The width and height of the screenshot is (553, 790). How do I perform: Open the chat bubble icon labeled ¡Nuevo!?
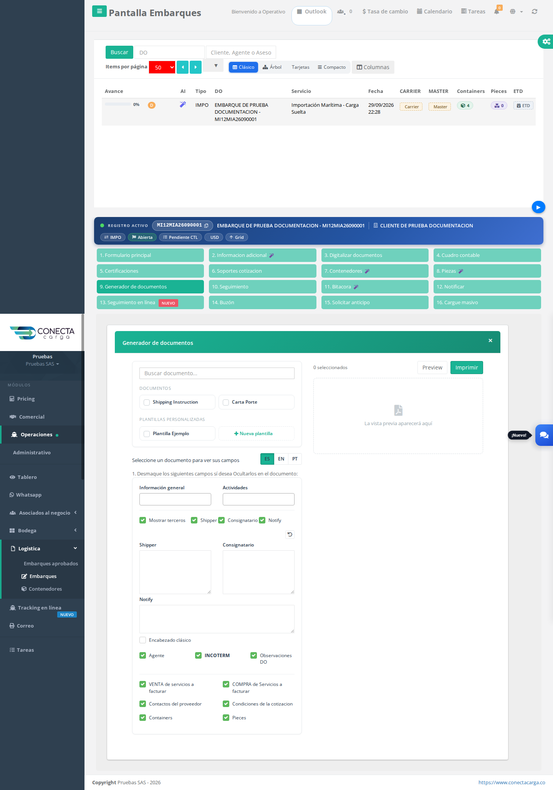[x=544, y=435]
